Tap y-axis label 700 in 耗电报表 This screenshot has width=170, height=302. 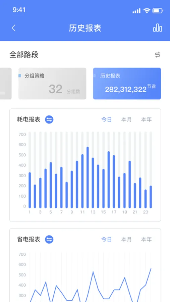22,134
